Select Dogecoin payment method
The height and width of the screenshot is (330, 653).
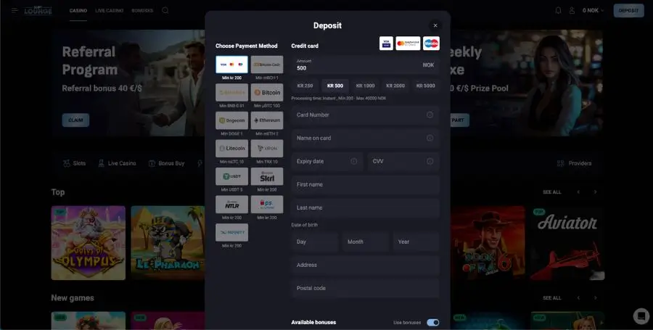point(231,120)
